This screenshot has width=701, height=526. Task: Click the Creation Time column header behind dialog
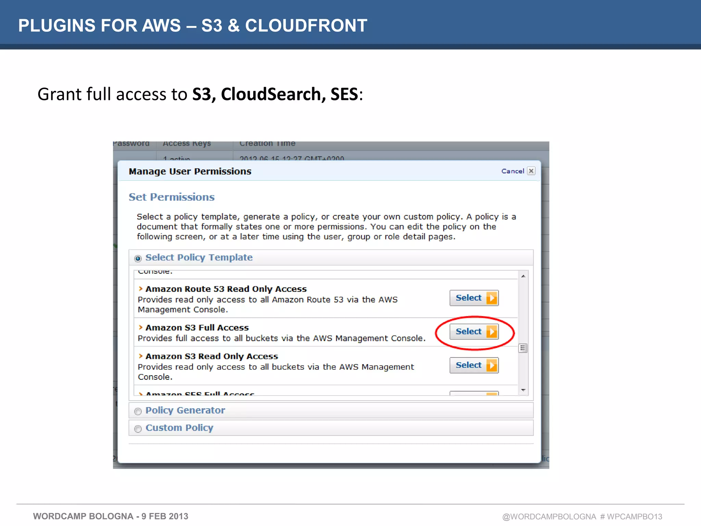tap(267, 144)
